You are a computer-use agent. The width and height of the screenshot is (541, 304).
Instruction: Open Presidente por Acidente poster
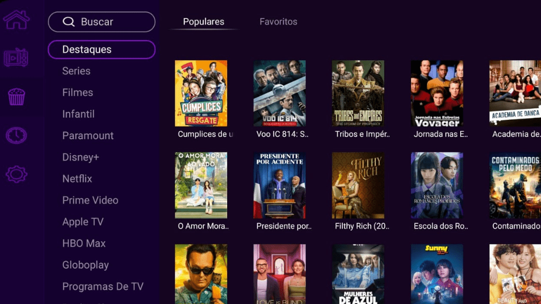(x=279, y=185)
